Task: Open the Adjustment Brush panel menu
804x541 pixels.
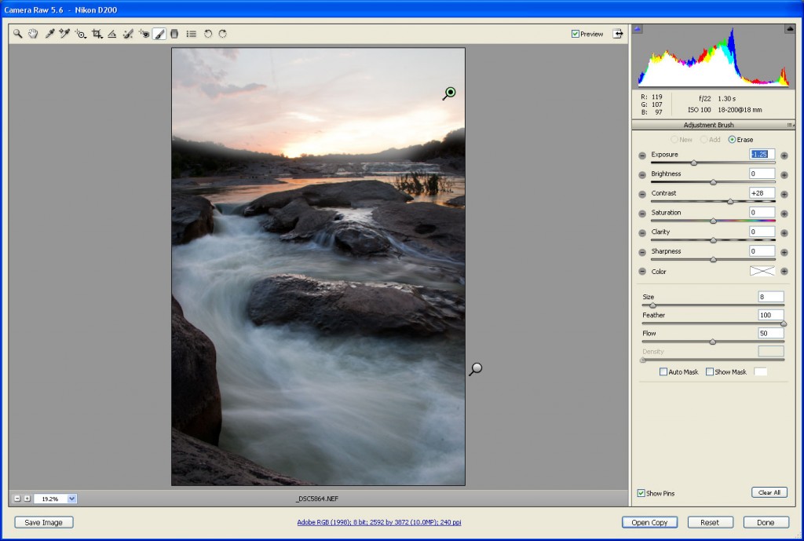Action: point(791,125)
